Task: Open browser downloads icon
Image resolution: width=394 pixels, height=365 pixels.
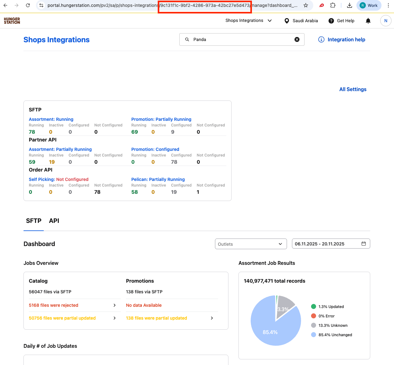Action: (350, 5)
